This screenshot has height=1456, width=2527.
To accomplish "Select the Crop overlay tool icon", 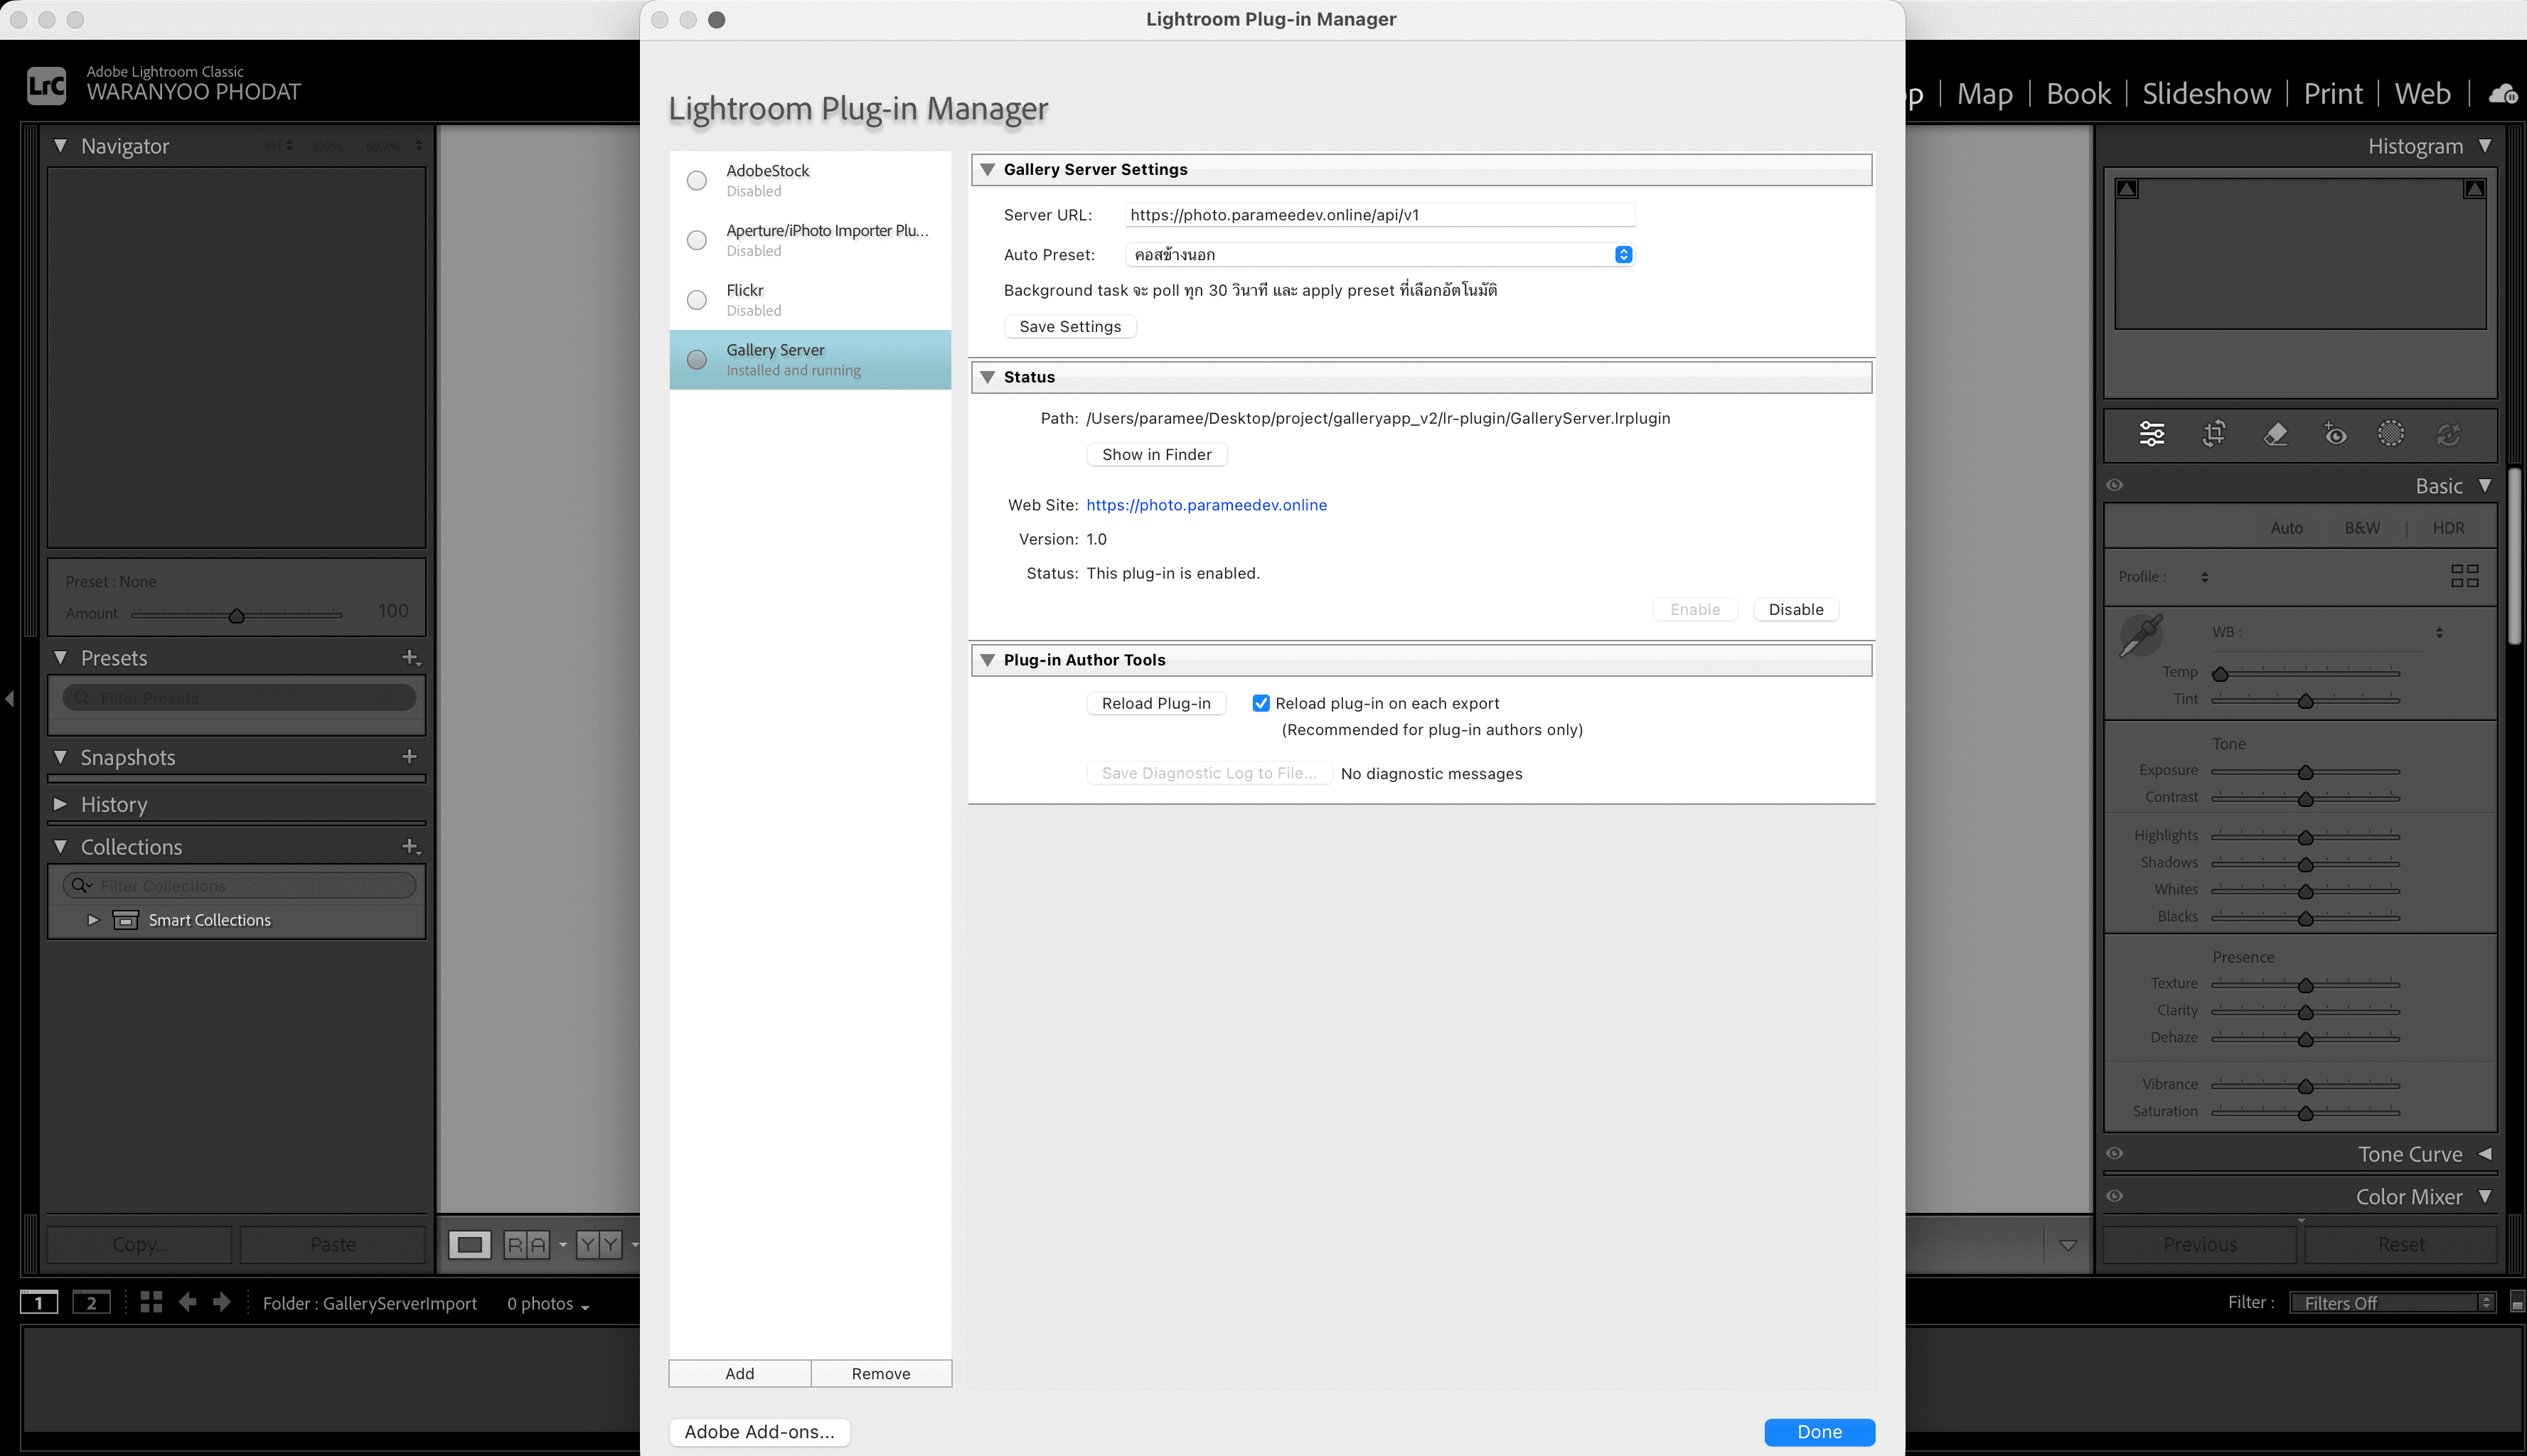I will tap(2214, 433).
